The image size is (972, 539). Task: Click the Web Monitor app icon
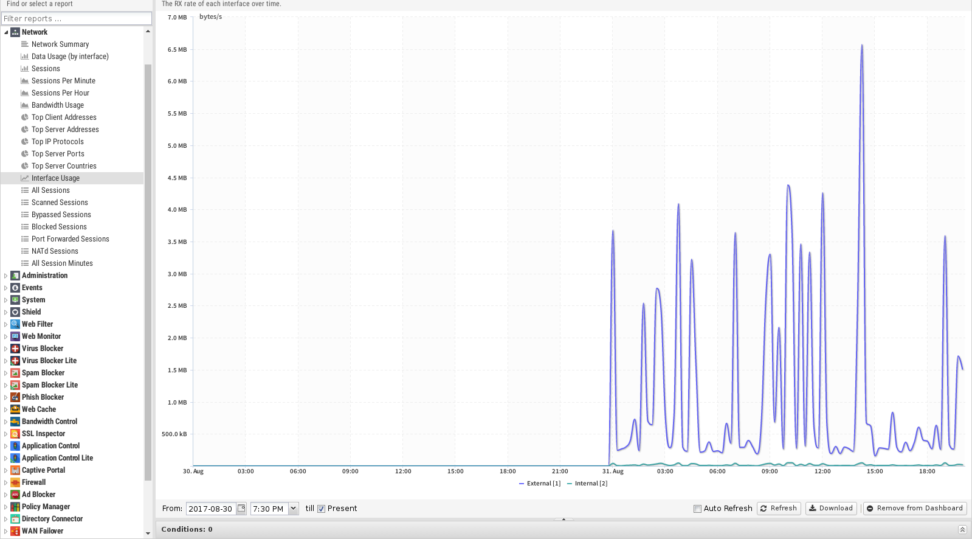pos(15,336)
